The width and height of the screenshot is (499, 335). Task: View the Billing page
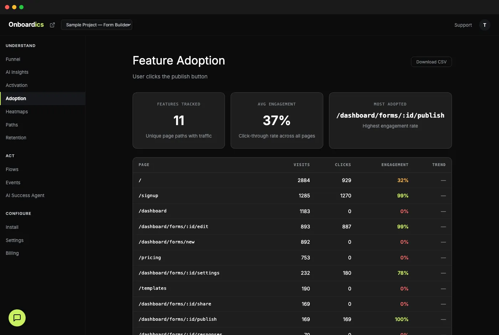pyautogui.click(x=12, y=253)
